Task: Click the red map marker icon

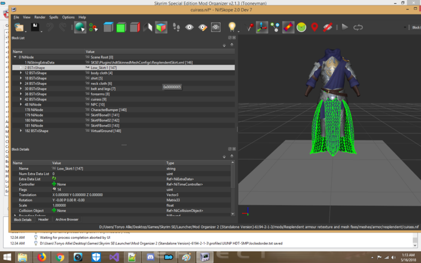Action: tap(314, 27)
